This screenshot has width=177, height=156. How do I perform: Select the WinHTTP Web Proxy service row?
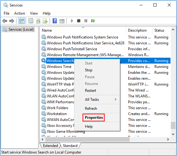pos(60,84)
